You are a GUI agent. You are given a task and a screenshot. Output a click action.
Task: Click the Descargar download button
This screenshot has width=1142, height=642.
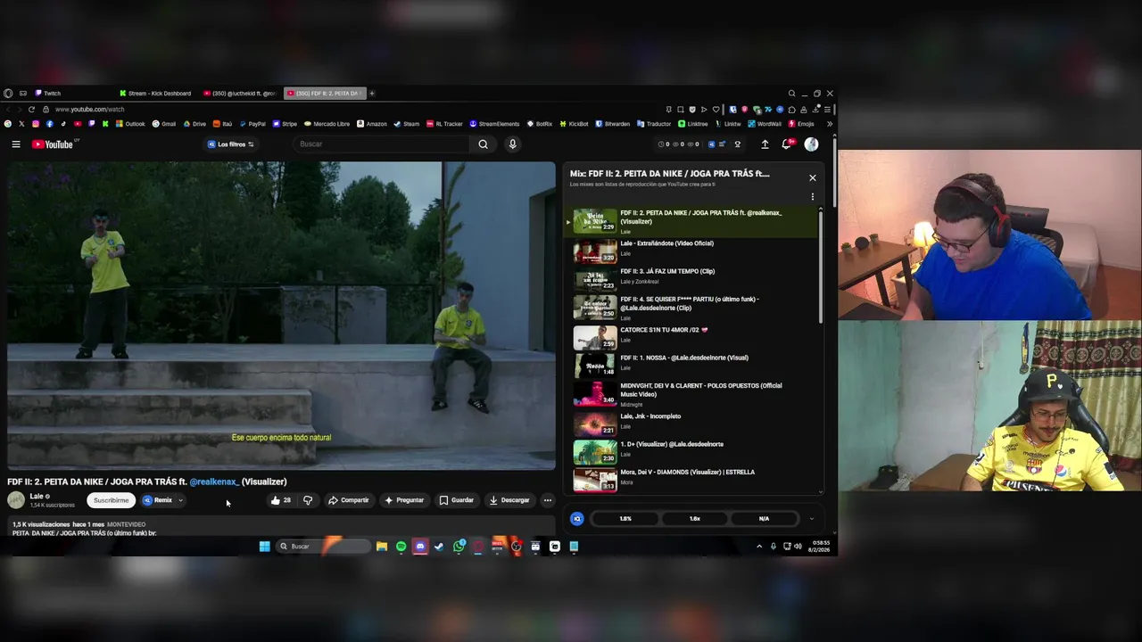[x=509, y=500]
